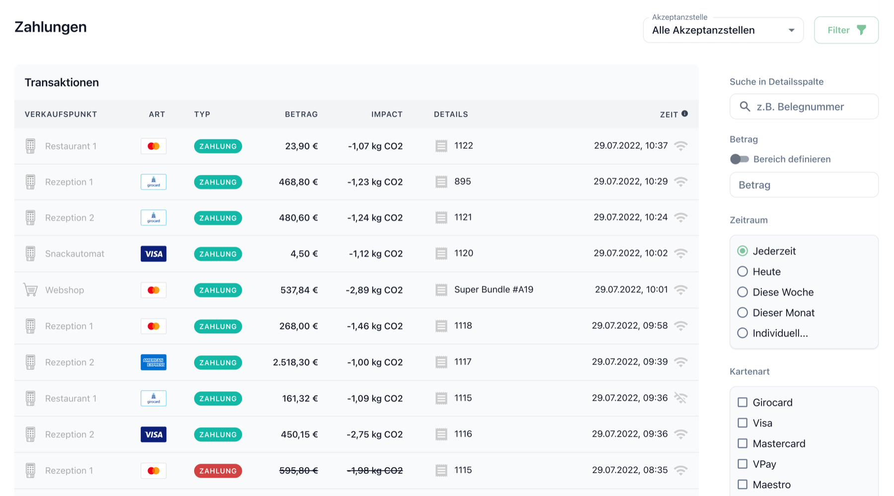Click the Mastercard icon in the cancelled 595,80 € row
The image size is (894, 496).
click(153, 471)
